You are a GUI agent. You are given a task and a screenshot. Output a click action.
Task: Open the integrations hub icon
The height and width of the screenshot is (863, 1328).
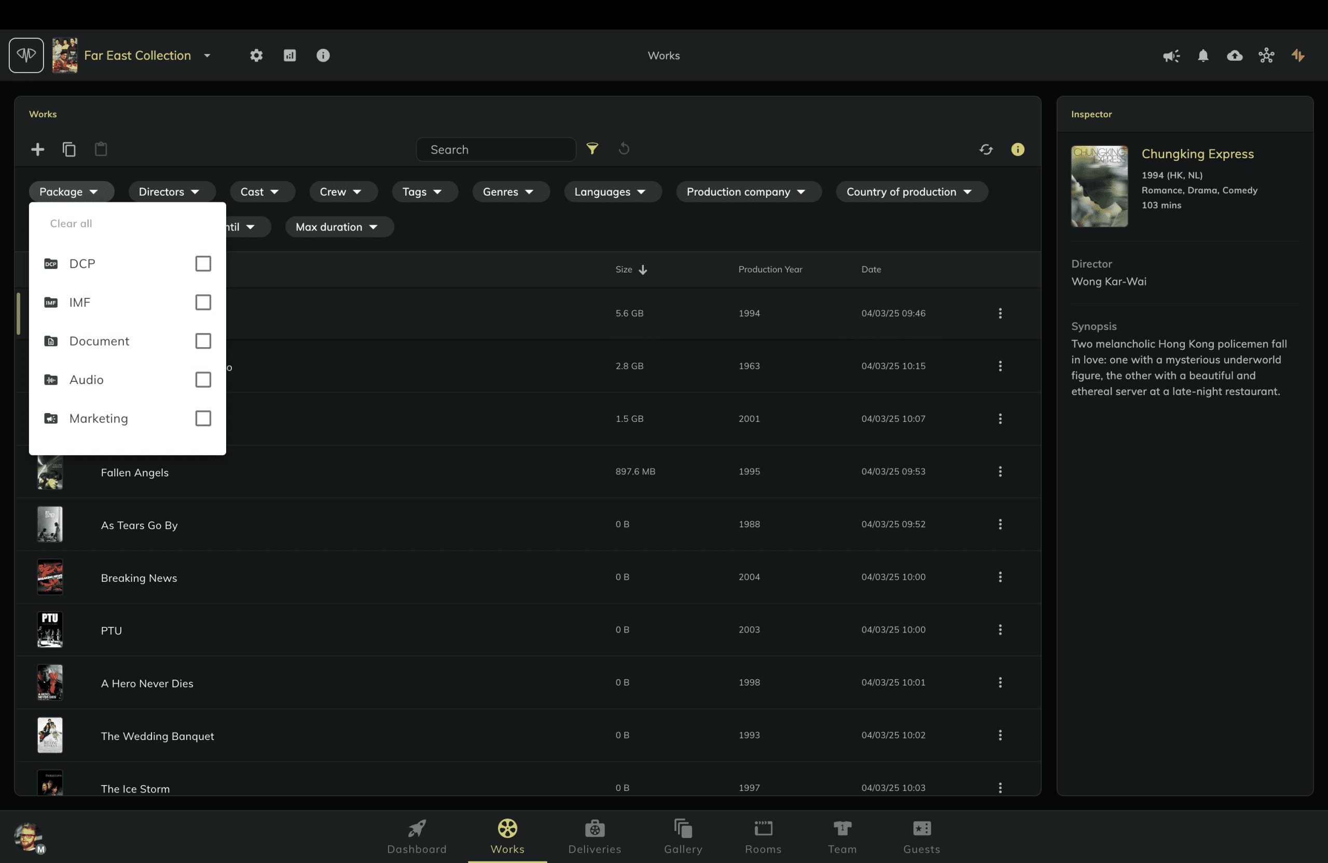pos(1267,55)
